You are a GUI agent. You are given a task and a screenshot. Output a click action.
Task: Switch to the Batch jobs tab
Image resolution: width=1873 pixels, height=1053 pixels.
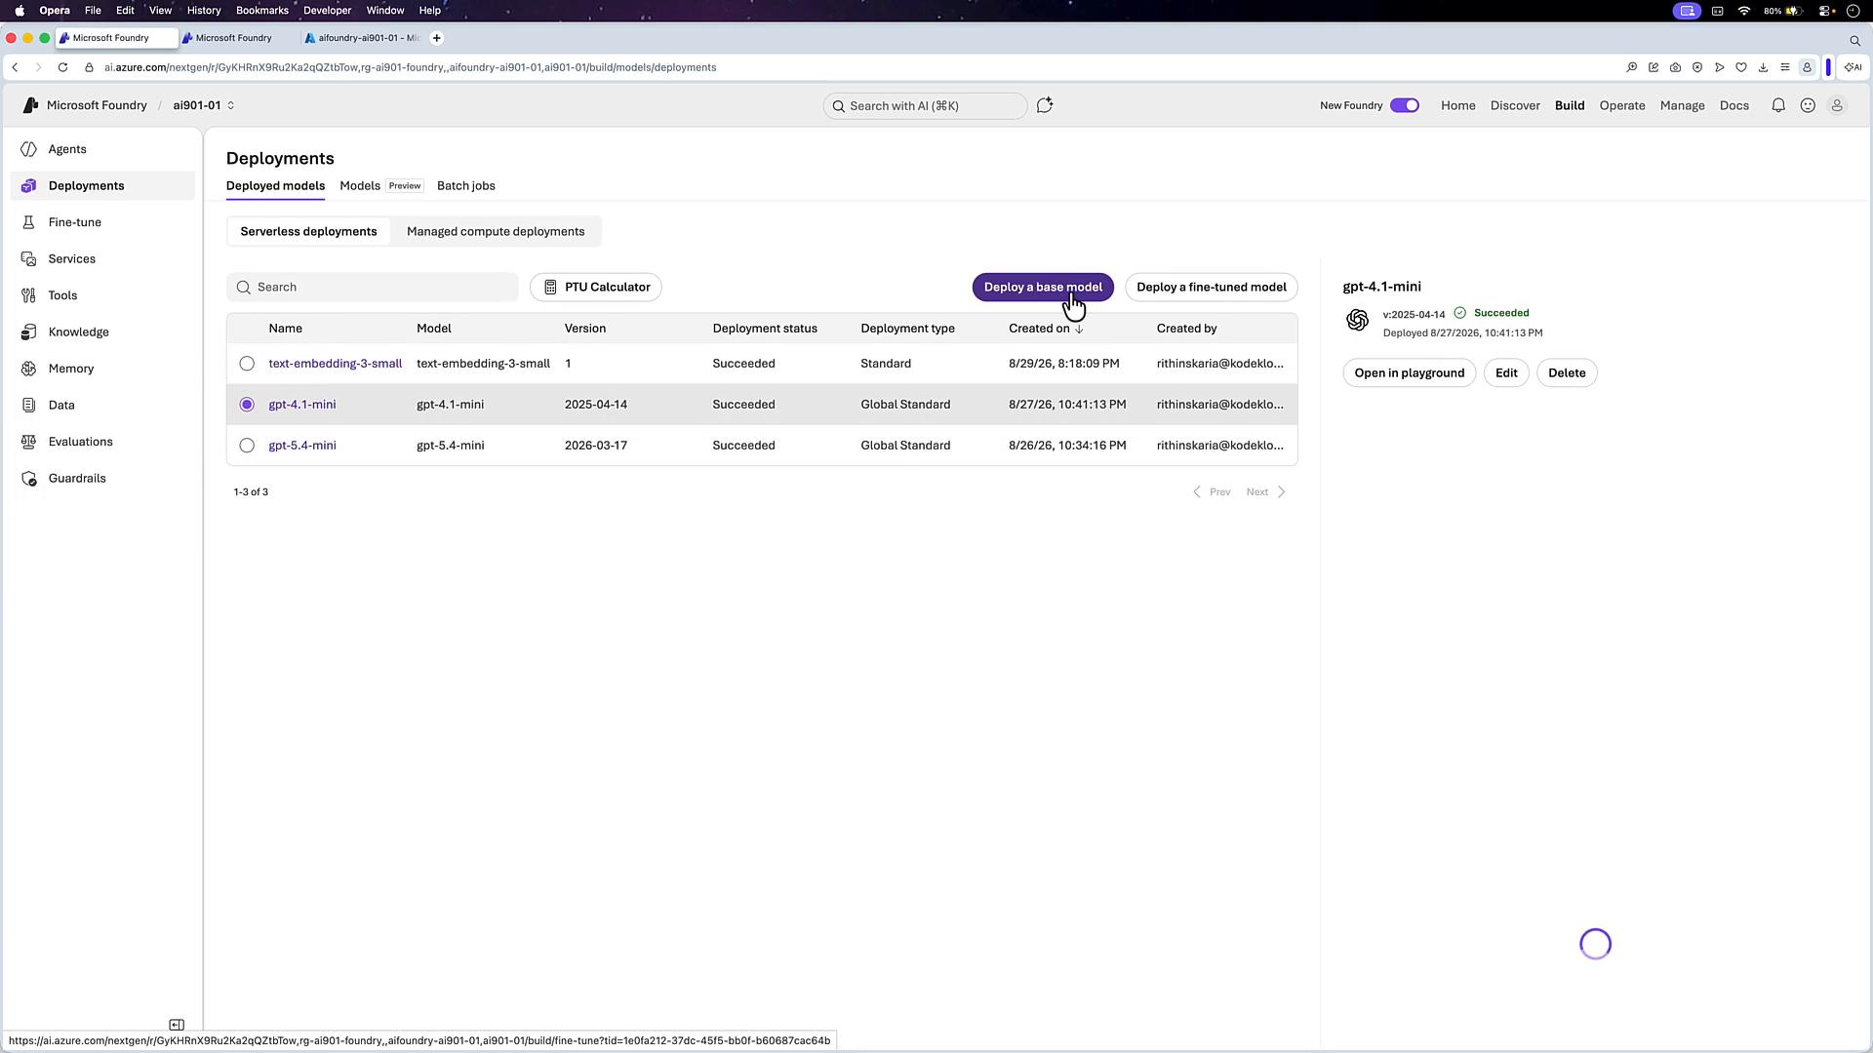coord(466,186)
